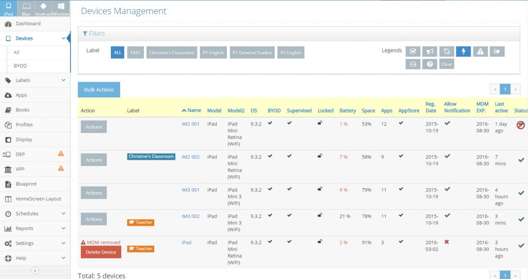The image size is (528, 279).
Task: Toggle the warning triangle legend filter
Action: tap(480, 52)
